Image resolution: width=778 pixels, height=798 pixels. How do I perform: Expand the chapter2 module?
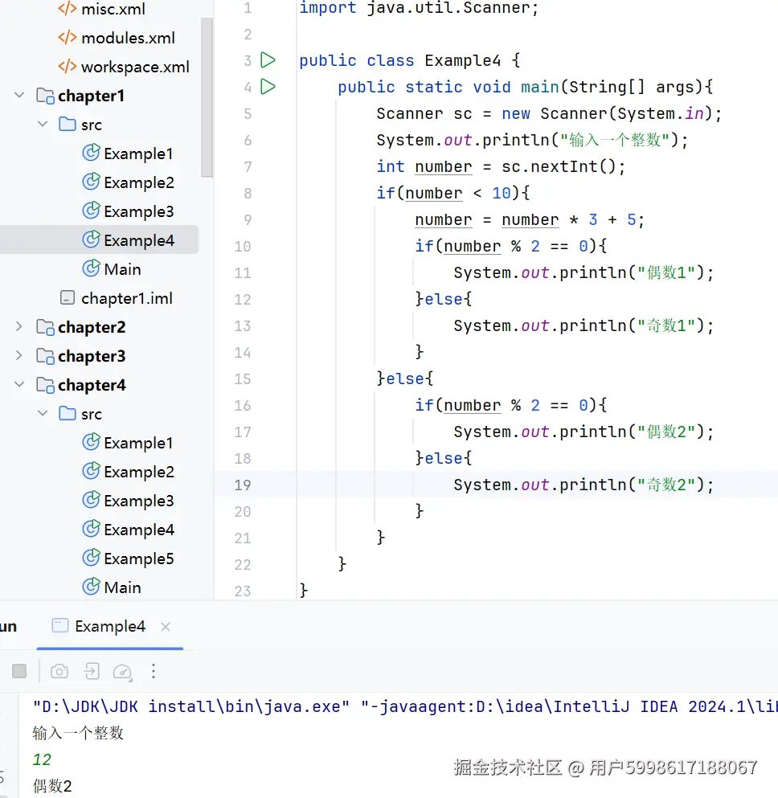click(19, 327)
